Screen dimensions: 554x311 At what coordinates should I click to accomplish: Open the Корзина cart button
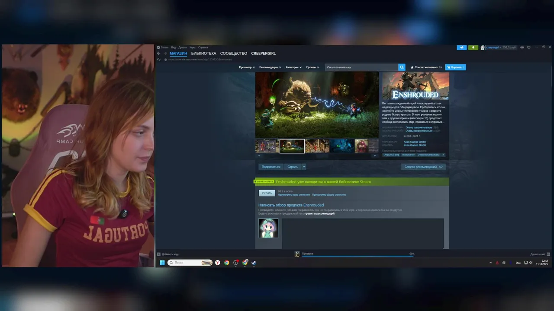(455, 67)
